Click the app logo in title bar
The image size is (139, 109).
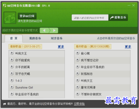[4, 6]
